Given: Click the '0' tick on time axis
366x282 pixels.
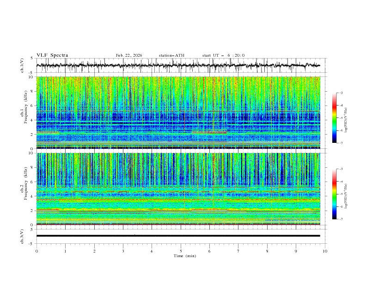Looking at the screenshot, I should point(37,251).
